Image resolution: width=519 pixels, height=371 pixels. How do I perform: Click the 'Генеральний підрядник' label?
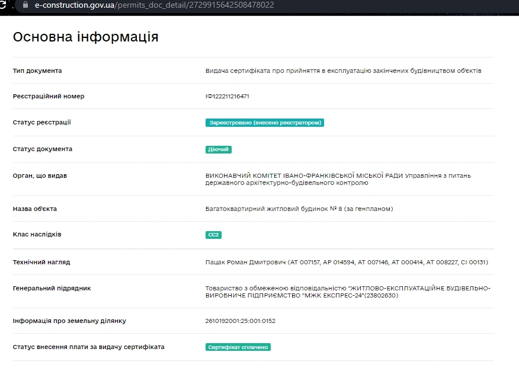[x=52, y=288]
